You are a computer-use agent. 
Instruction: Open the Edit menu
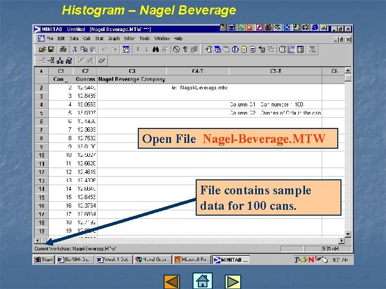(x=61, y=39)
